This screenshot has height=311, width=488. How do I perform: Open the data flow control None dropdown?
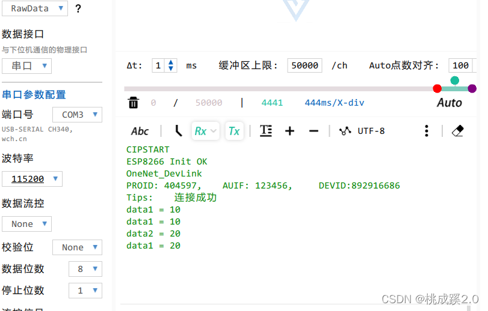tap(26, 224)
